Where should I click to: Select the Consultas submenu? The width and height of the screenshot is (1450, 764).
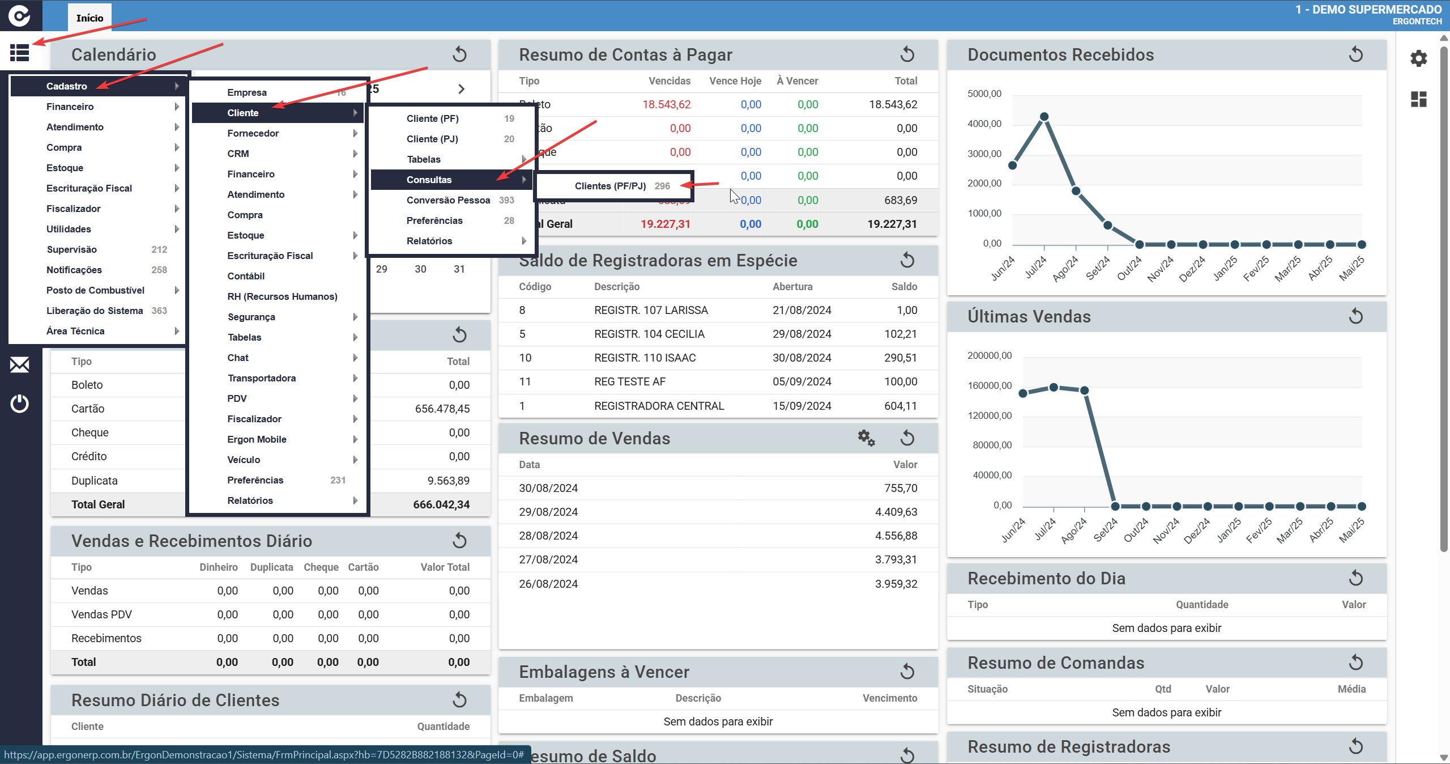pyautogui.click(x=452, y=180)
